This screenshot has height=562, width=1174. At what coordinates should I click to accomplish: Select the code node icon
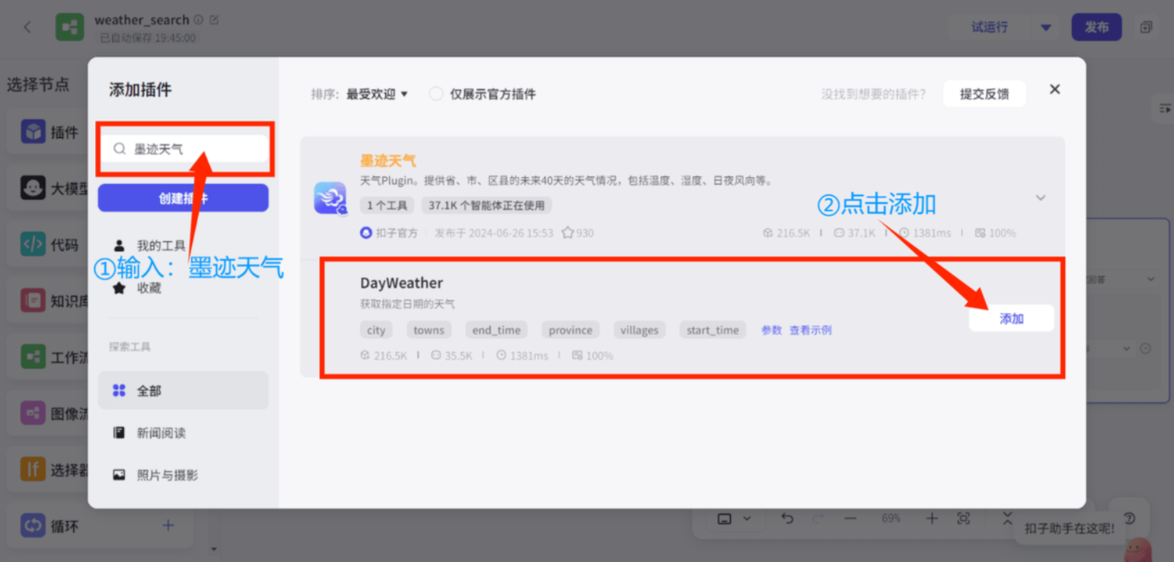(x=33, y=244)
